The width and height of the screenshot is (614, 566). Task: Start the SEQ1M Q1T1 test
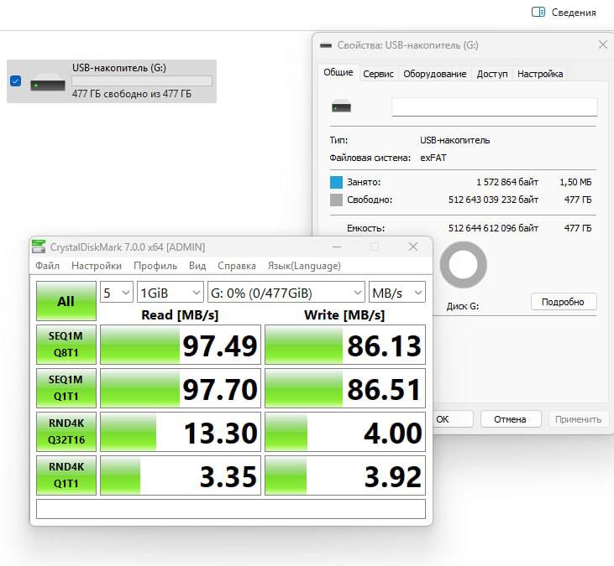(x=66, y=388)
